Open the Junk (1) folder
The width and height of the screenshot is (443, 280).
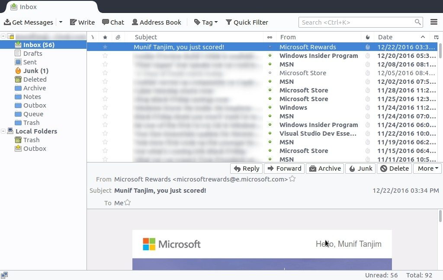(x=35, y=70)
